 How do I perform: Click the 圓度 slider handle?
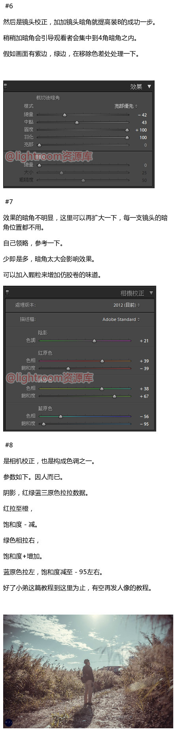pyautogui.click(x=127, y=130)
